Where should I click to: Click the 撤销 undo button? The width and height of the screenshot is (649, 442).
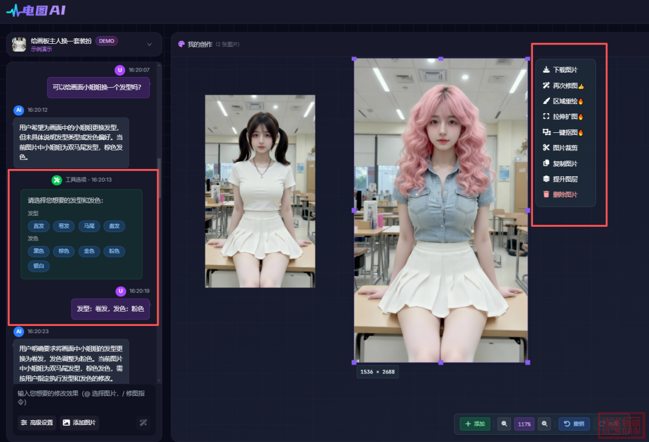[x=574, y=424]
